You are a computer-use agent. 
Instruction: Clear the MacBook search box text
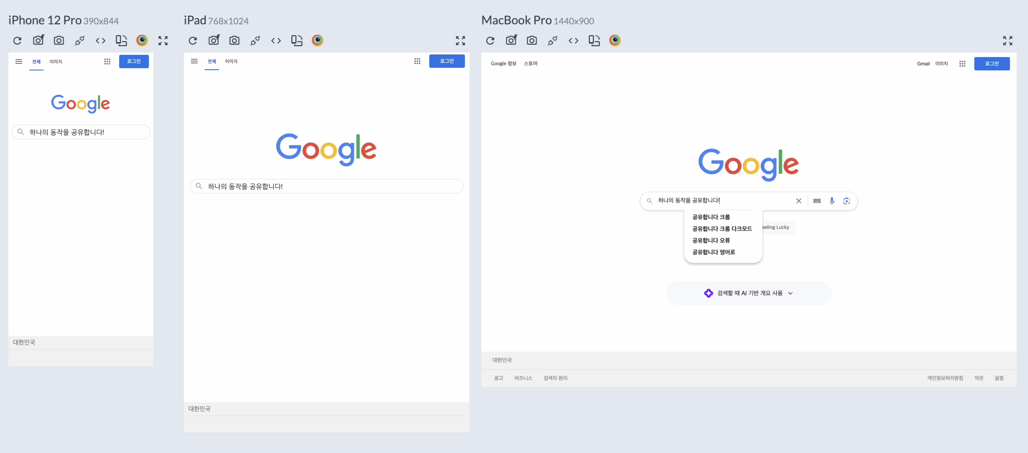point(799,201)
